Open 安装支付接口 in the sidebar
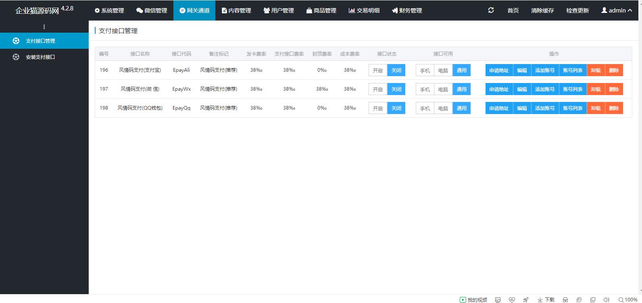Viewport: 642px width, 303px height. click(40, 57)
